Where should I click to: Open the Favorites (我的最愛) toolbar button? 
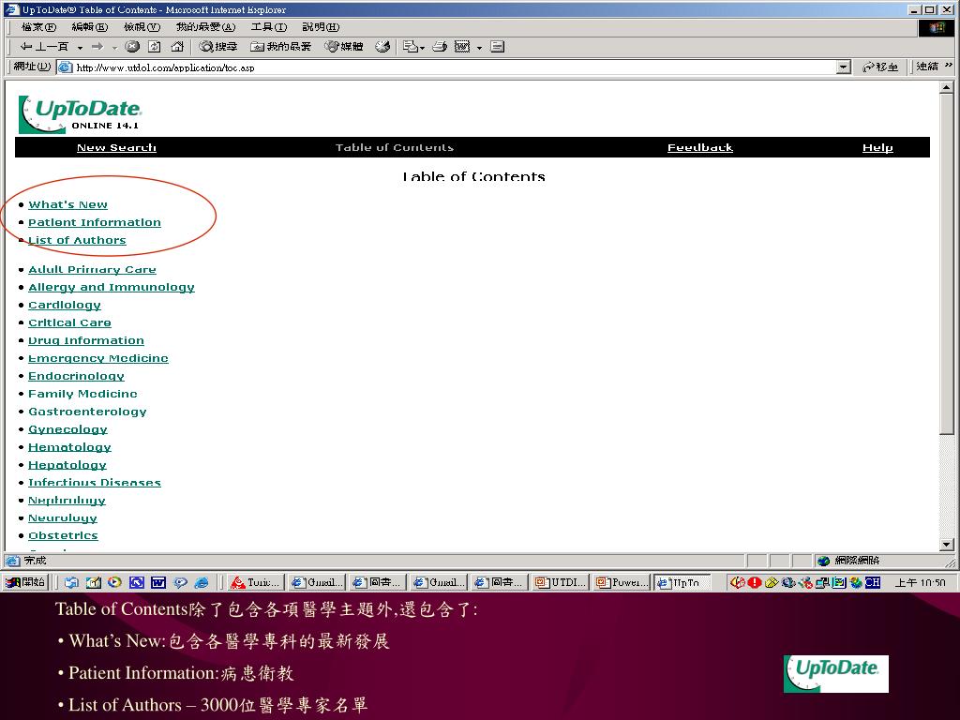pos(281,47)
